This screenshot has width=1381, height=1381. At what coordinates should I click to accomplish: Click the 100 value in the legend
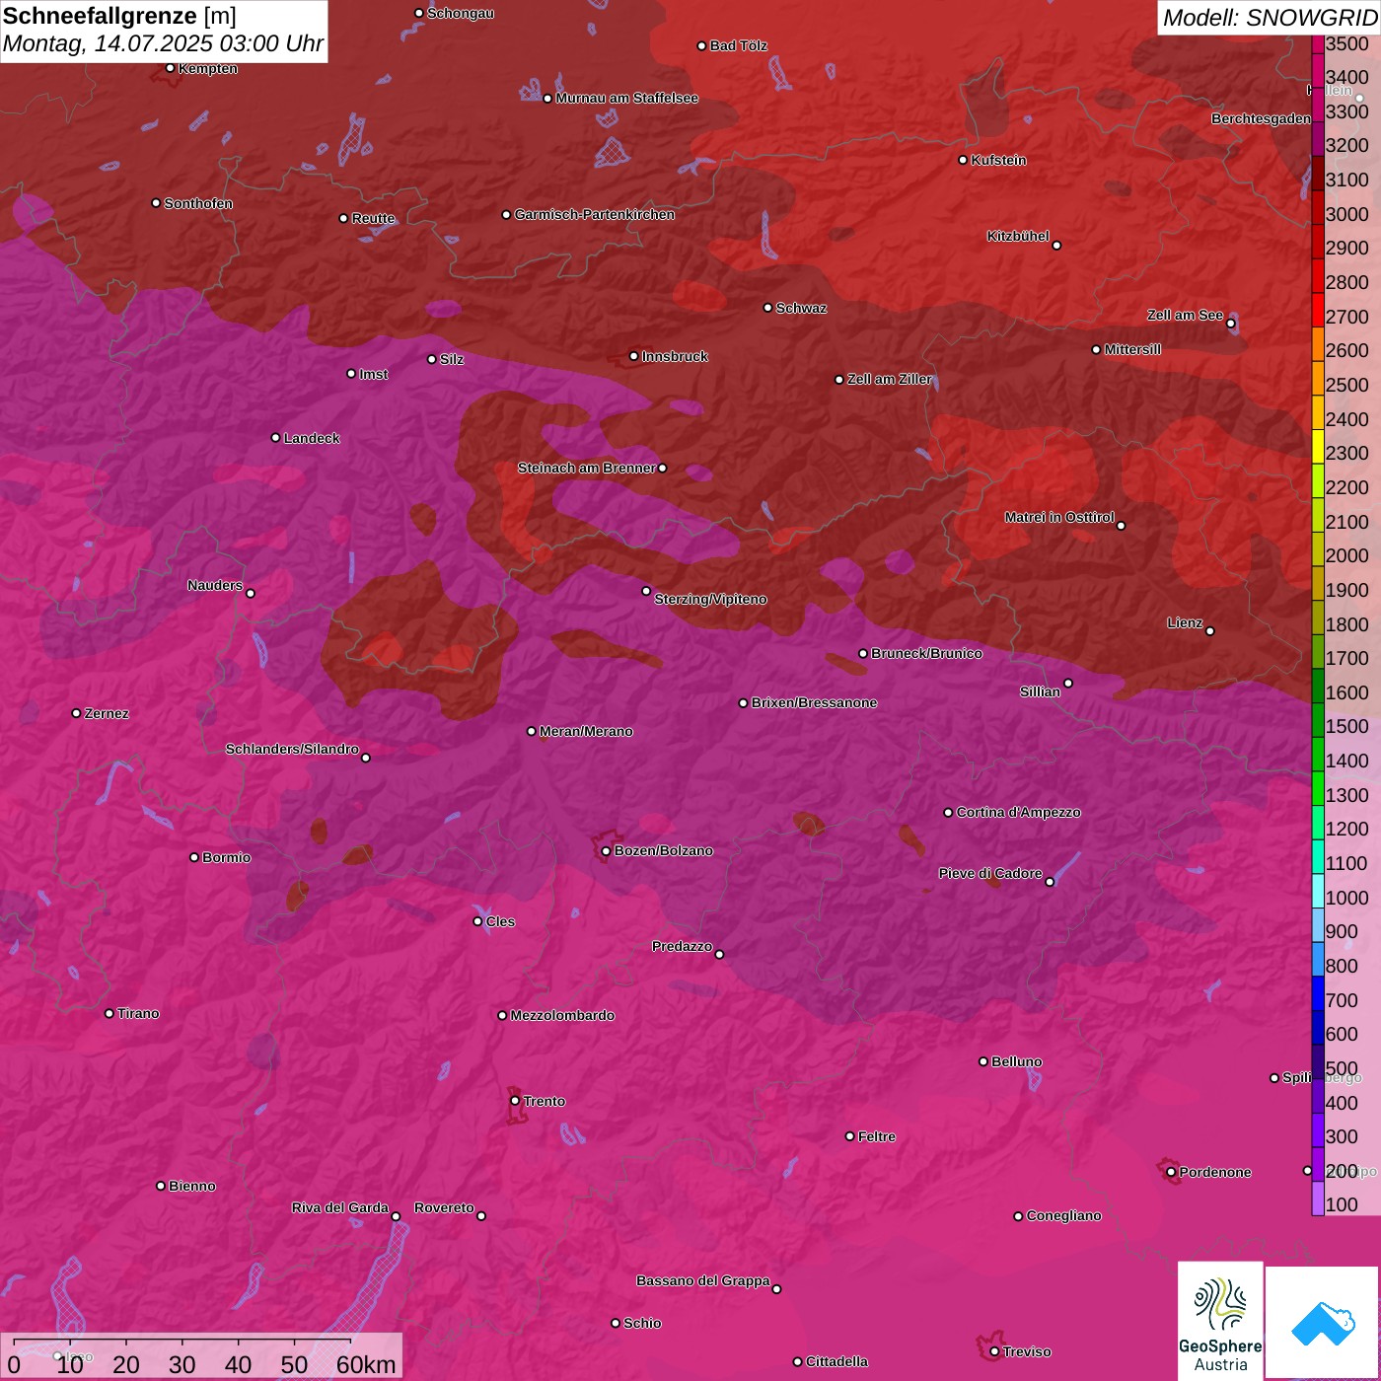pyautogui.click(x=1342, y=1204)
